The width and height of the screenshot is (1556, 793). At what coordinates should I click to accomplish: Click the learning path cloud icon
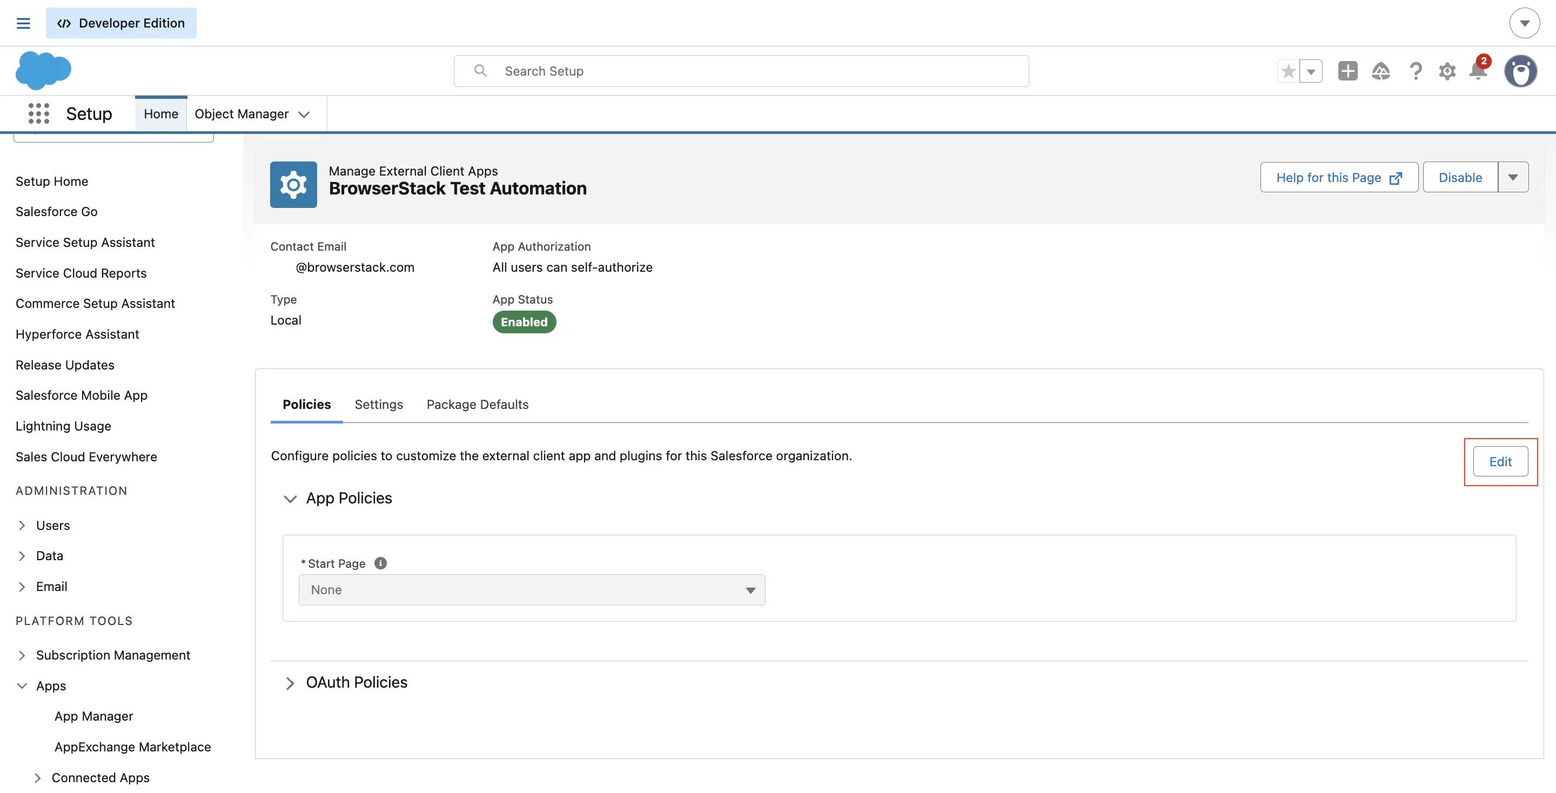1381,71
